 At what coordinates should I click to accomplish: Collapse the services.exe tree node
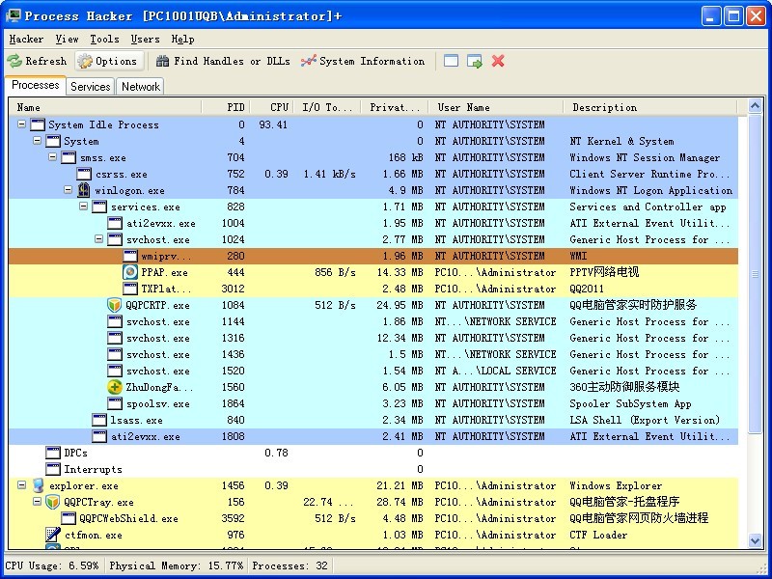tap(84, 207)
